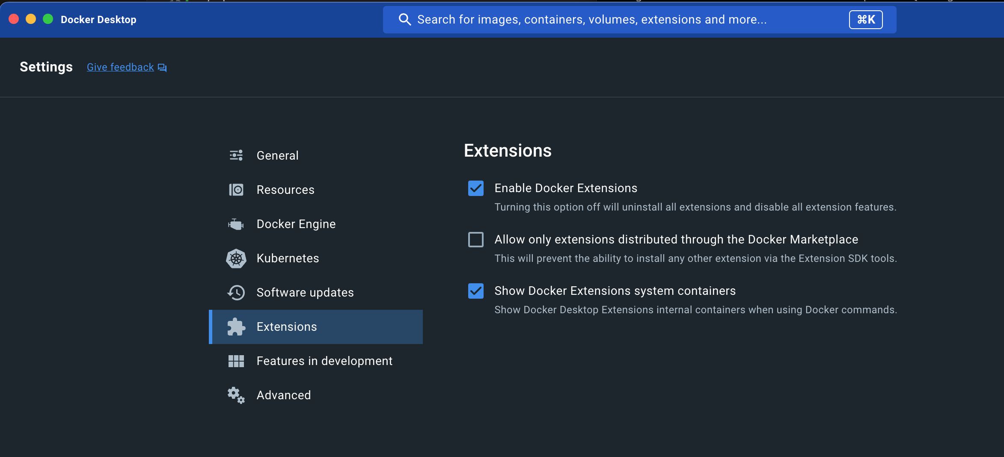Screen dimensions: 1004x457
Task: Click the Features in development grid icon
Action: click(236, 361)
